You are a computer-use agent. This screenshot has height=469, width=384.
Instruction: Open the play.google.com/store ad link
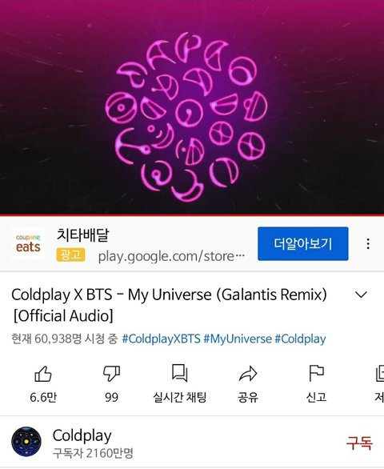171,256
